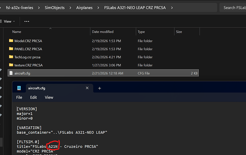Select the TechLog.crz prcsa folder name
Screen dimensions: 246x155
[27, 57]
